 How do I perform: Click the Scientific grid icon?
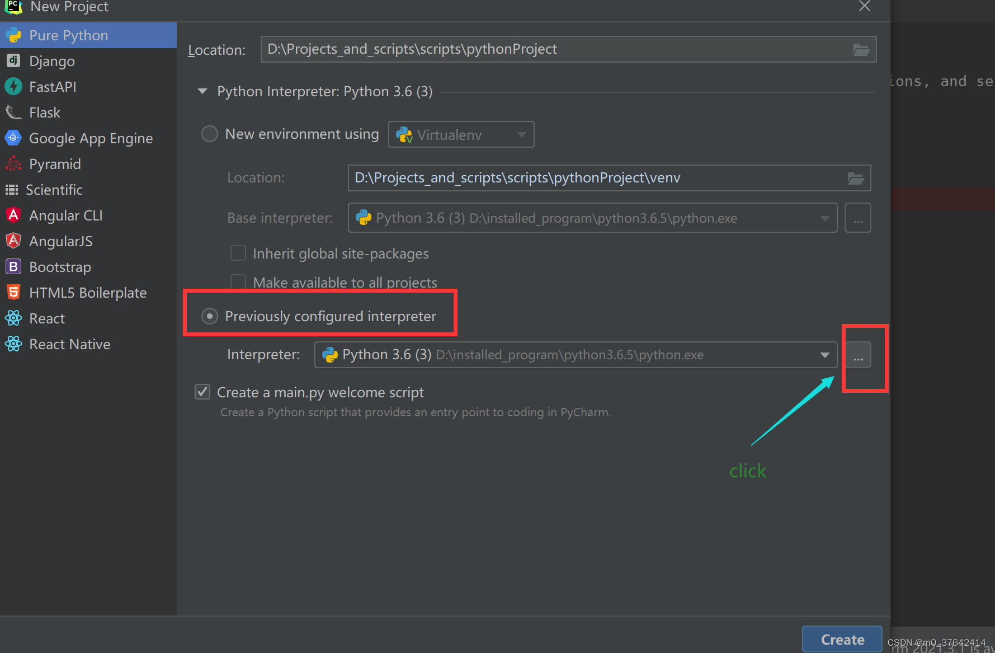[x=12, y=190]
